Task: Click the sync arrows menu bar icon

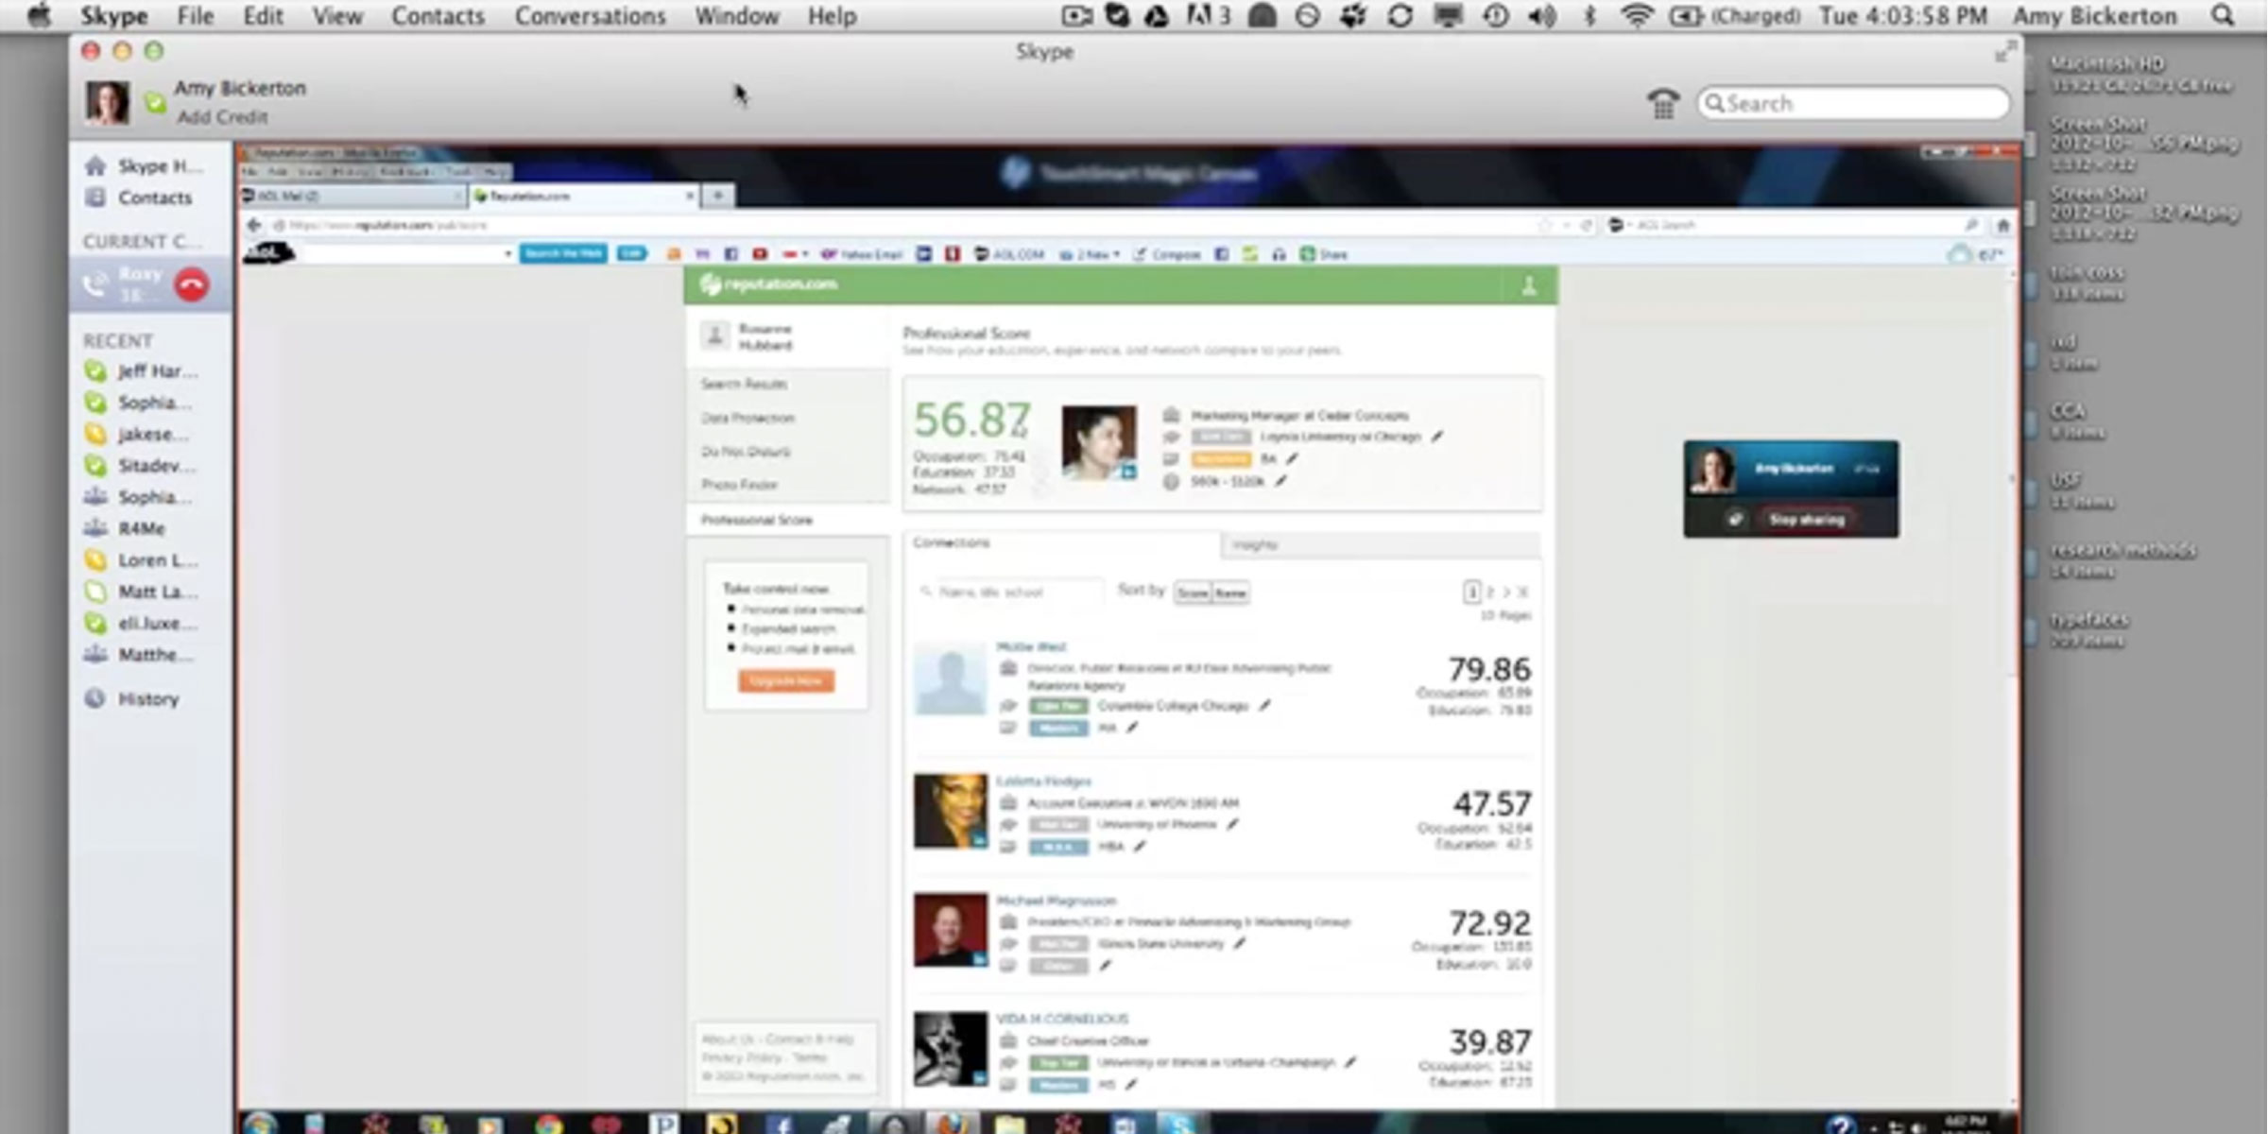Action: pos(1400,16)
